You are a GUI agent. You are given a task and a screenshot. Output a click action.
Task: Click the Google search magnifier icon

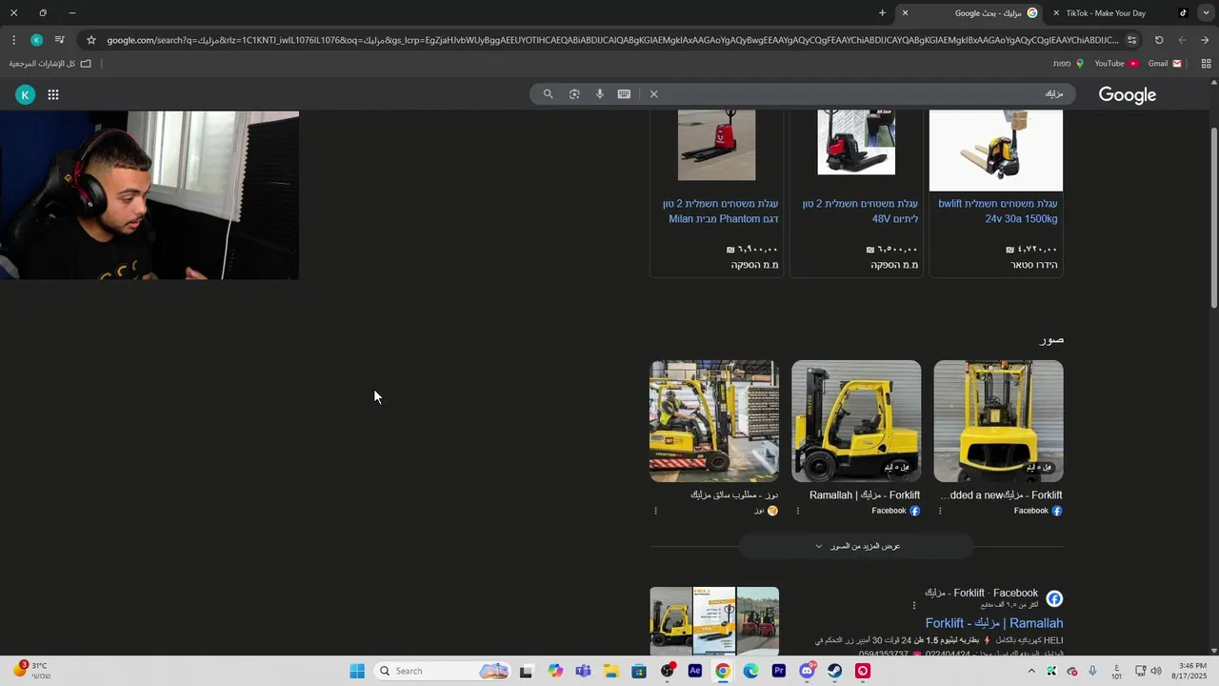[x=548, y=94]
